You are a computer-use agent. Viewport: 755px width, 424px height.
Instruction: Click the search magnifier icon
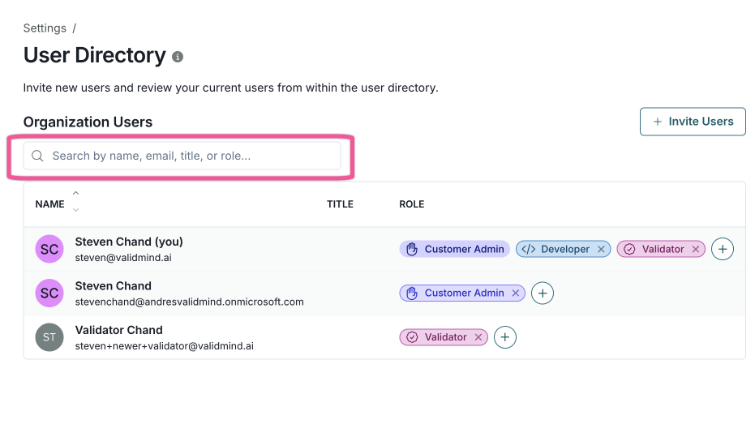(x=37, y=156)
